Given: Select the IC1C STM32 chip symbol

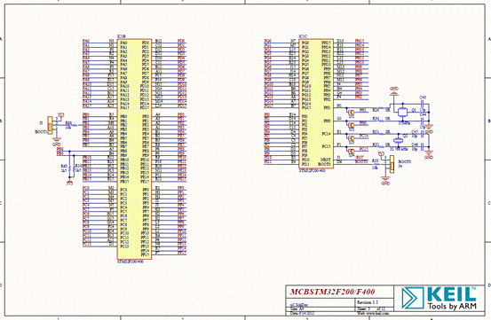Looking at the screenshot, I should click(x=316, y=103).
